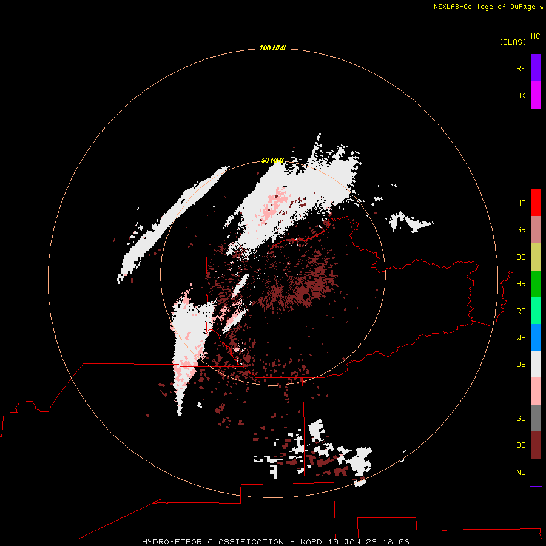Click the HYDROMETEOR CLASSIFICATION caption text
Viewport: 546px width, 546px height.
pos(213,542)
